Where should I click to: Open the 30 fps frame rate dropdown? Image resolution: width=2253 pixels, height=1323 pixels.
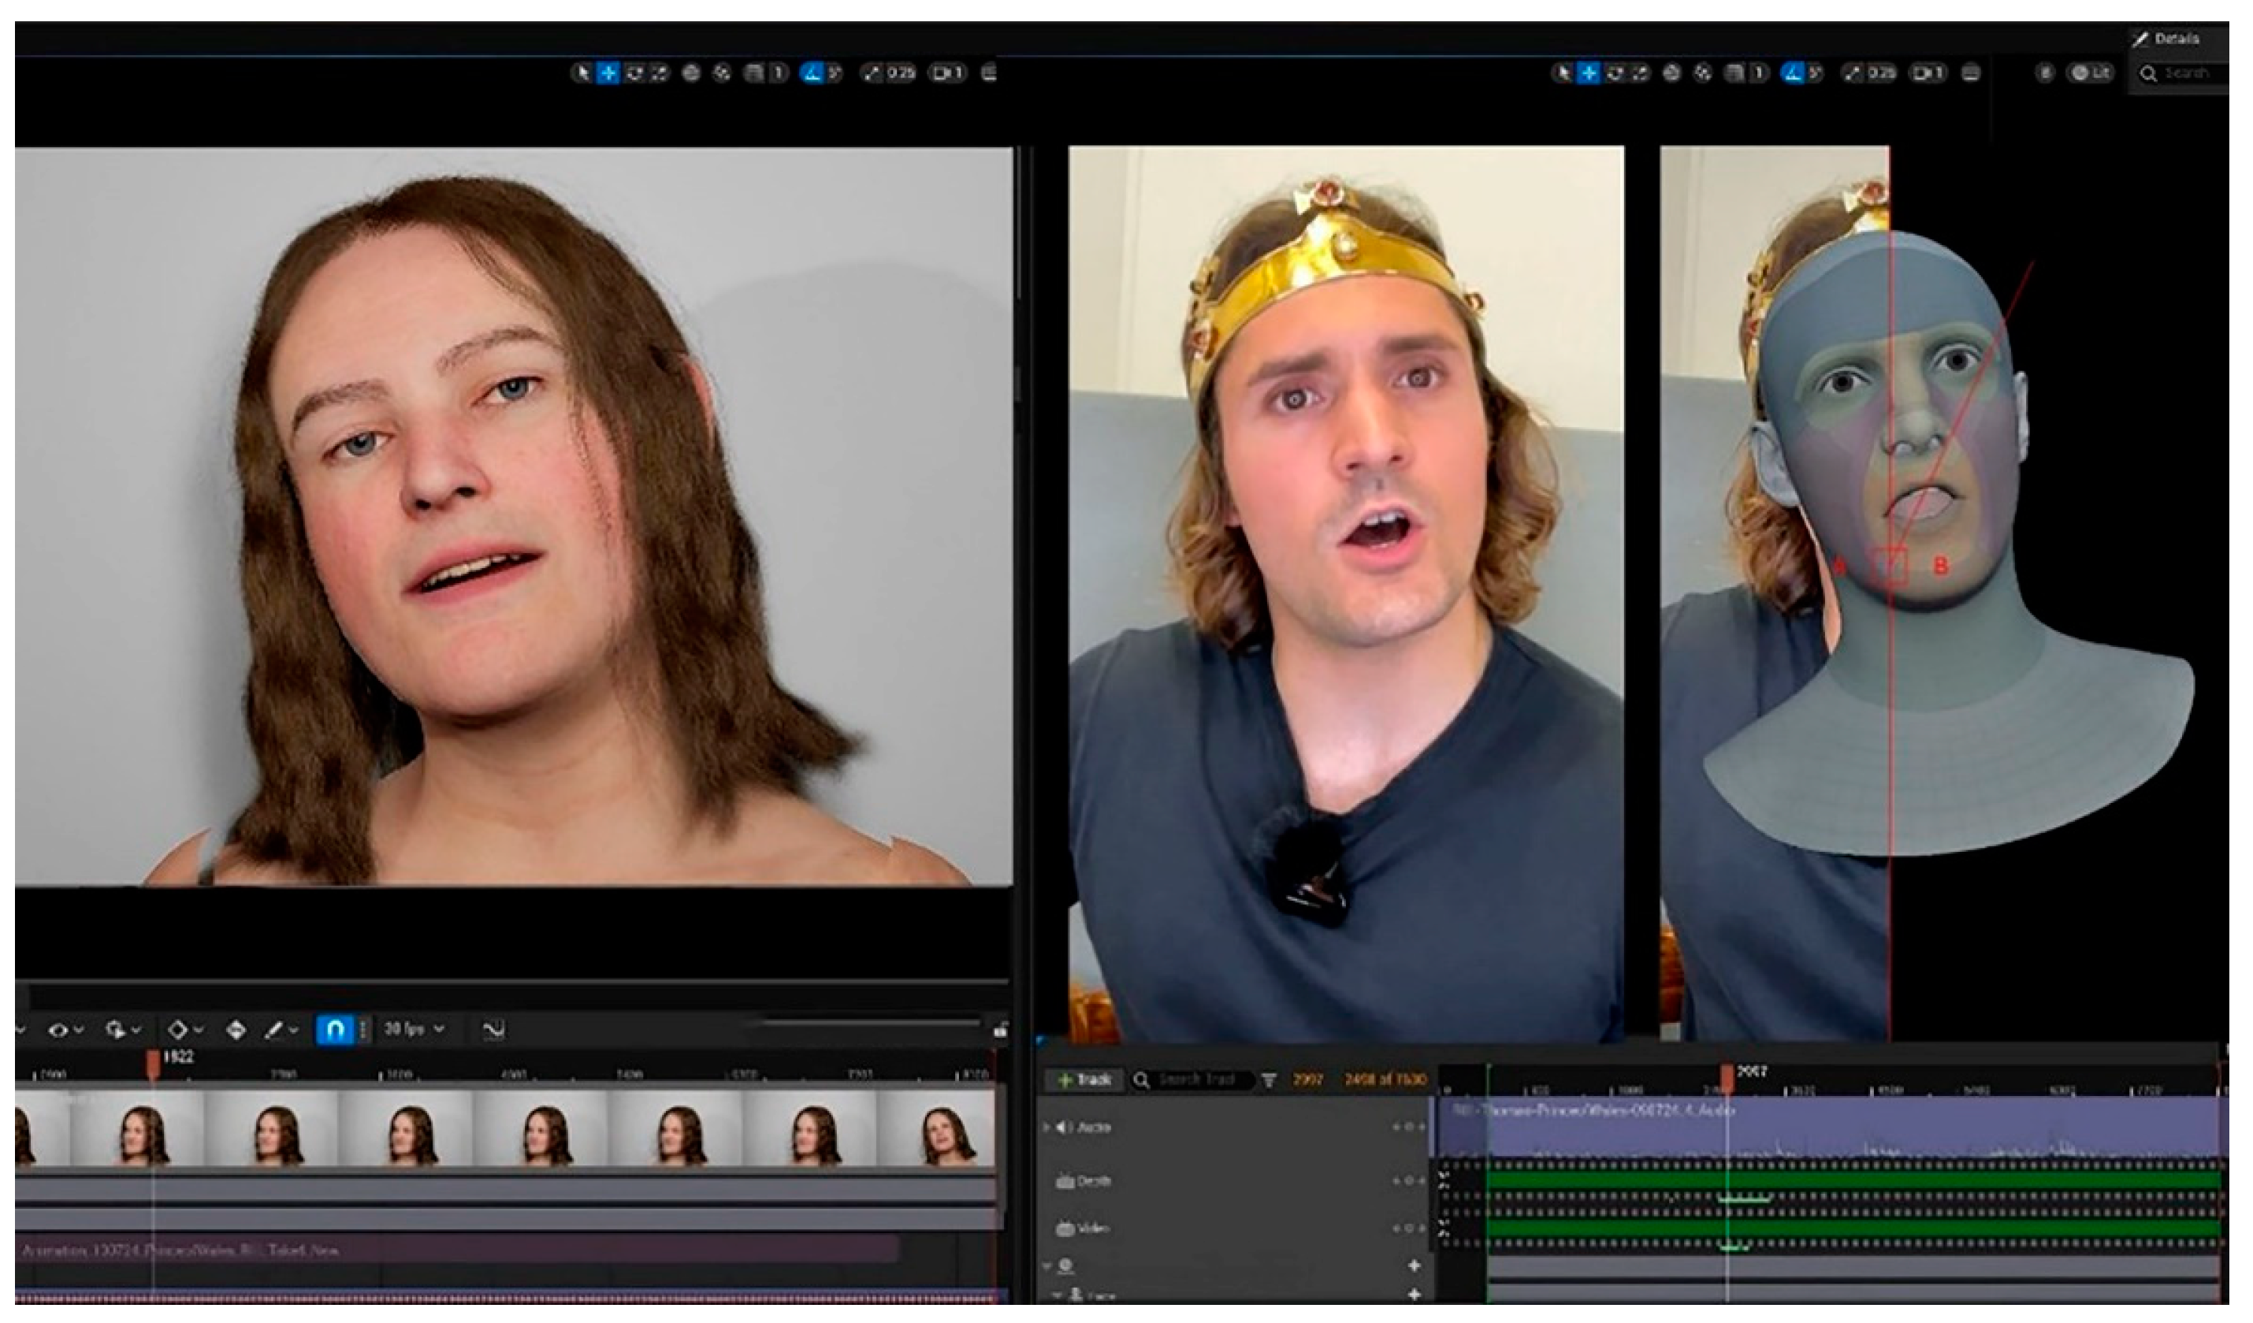point(414,1030)
